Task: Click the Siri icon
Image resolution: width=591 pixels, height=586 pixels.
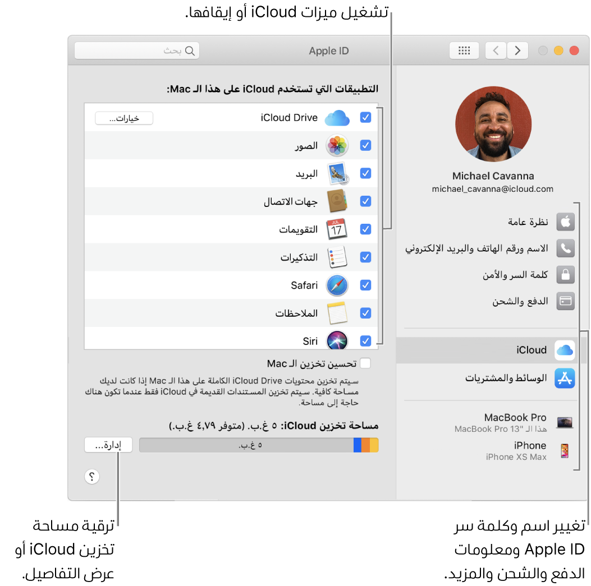Action: [x=337, y=341]
